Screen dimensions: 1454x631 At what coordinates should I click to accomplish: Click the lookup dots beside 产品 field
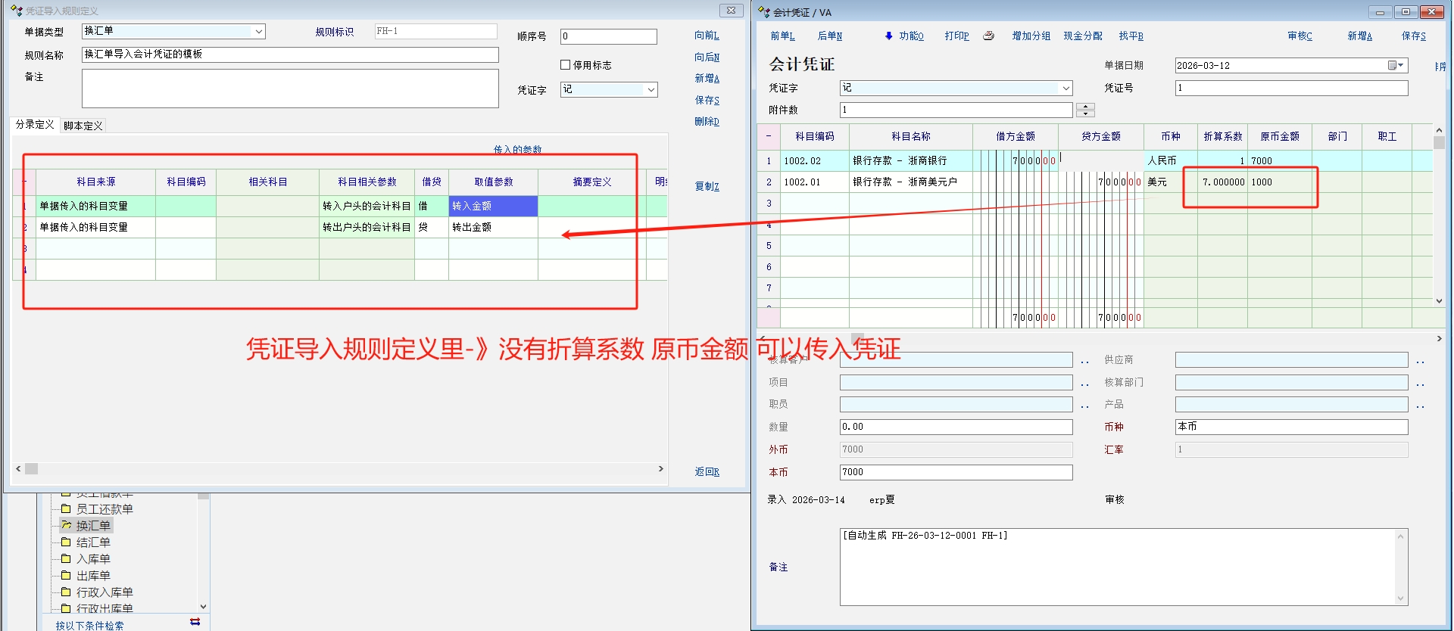[x=1420, y=406]
